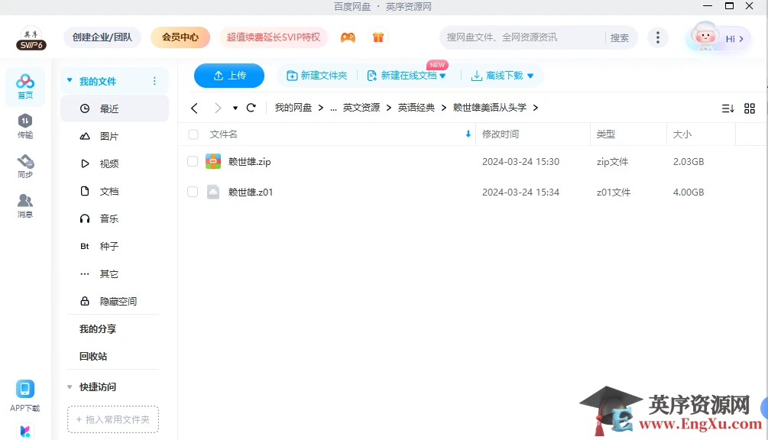The width and height of the screenshot is (768, 440).
Task: Open the 最近 category
Action: pyautogui.click(x=114, y=108)
